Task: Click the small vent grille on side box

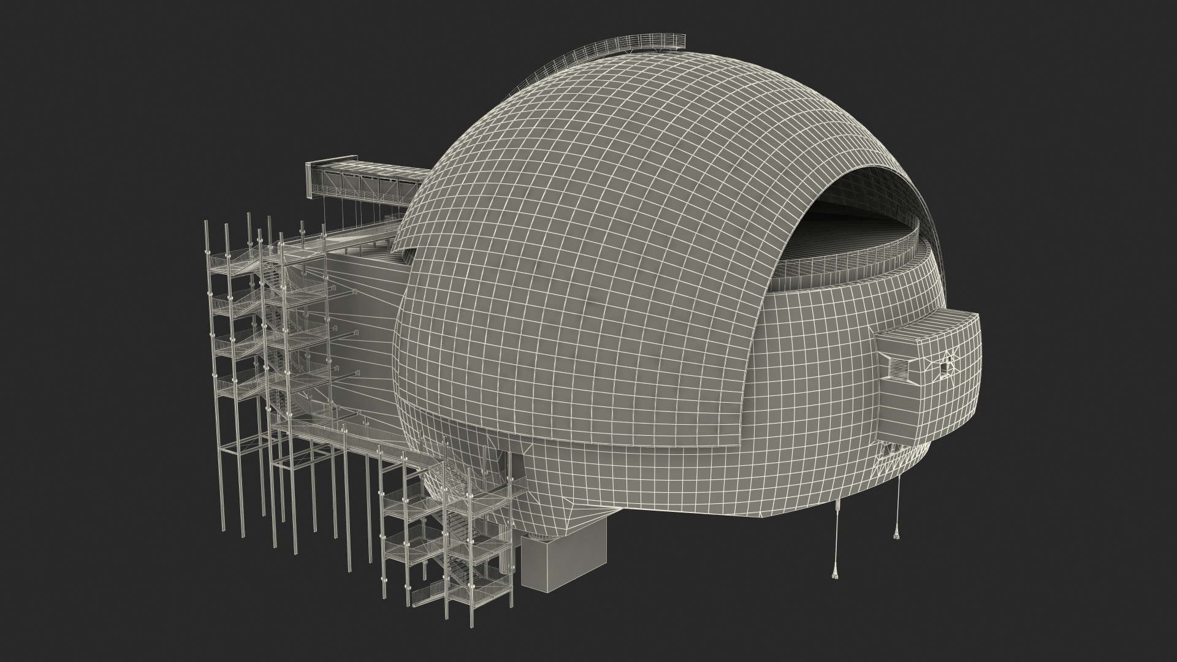Action: click(898, 368)
